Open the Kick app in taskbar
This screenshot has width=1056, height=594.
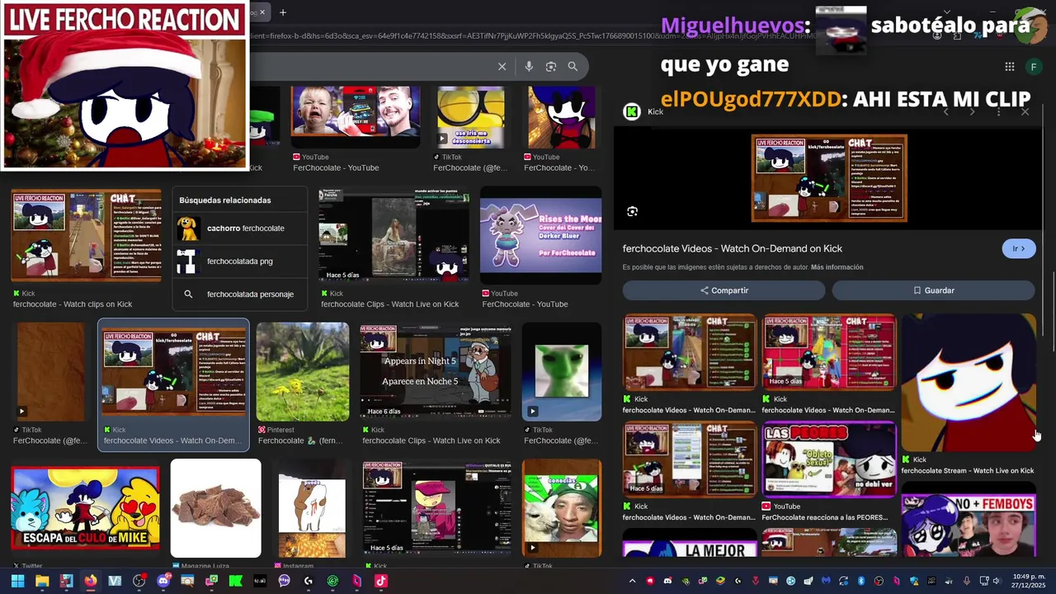[x=235, y=581]
